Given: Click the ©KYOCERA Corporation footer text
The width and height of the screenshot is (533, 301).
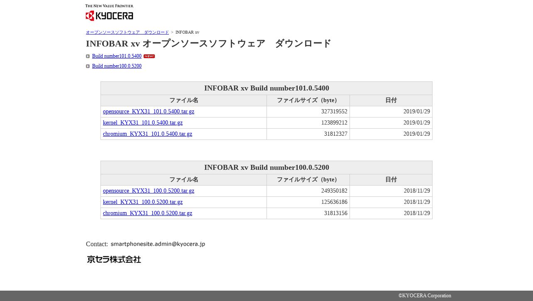Looking at the screenshot, I should click(x=425, y=296).
